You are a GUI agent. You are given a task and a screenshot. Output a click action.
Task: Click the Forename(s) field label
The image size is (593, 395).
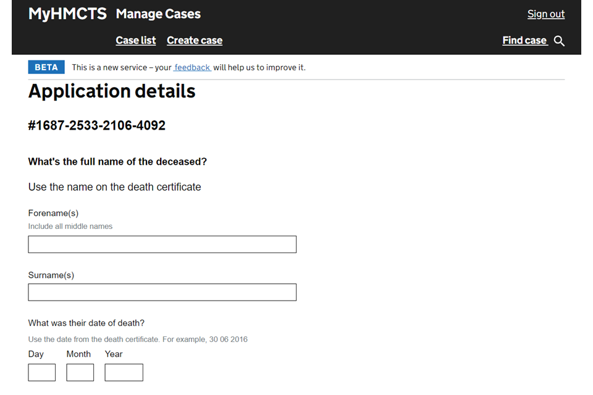(x=53, y=213)
